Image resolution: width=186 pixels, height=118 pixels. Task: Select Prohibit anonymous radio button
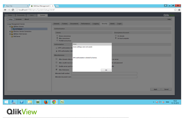57,40
